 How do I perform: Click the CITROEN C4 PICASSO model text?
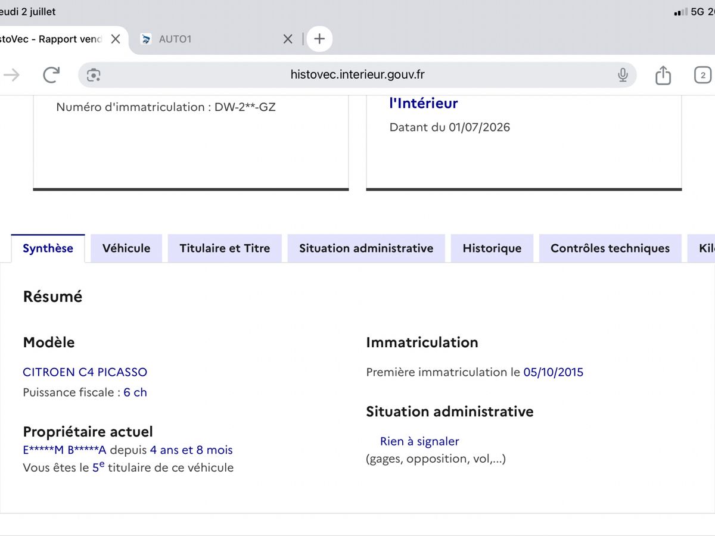click(85, 372)
